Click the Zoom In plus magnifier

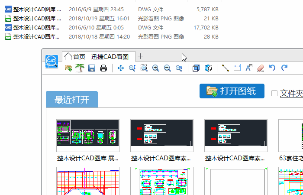156,68
